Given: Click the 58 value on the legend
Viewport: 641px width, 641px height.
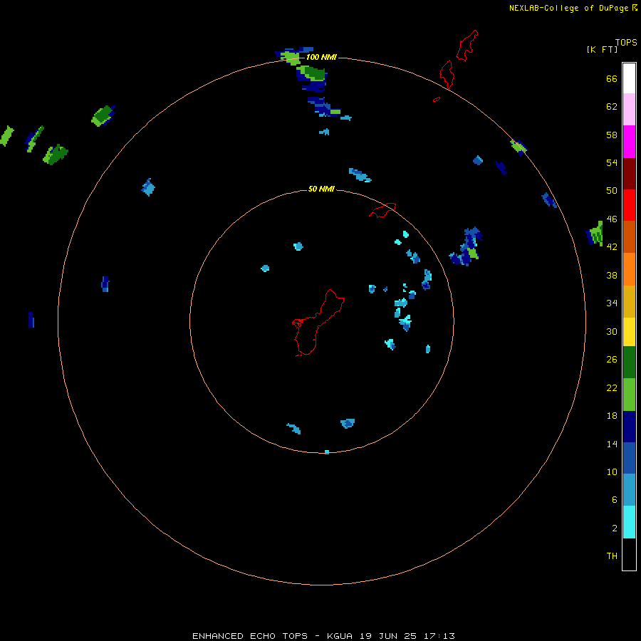Looking at the screenshot, I should [612, 135].
